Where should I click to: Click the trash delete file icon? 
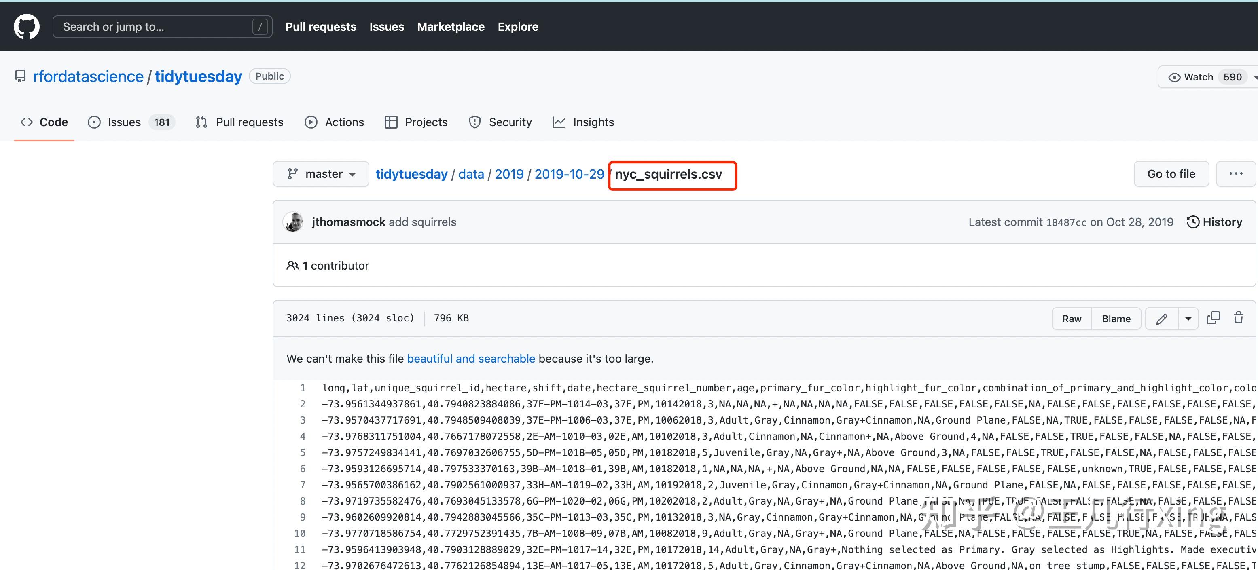click(x=1239, y=318)
